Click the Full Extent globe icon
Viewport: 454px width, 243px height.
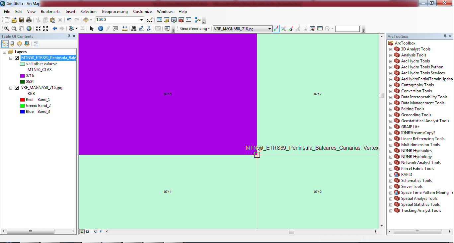tap(29, 29)
